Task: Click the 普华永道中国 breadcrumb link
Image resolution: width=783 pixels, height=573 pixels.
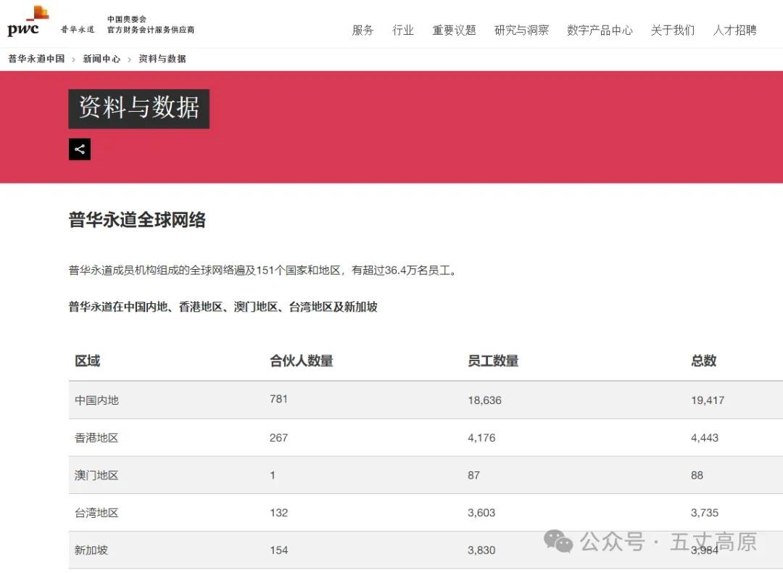Action: tap(36, 59)
